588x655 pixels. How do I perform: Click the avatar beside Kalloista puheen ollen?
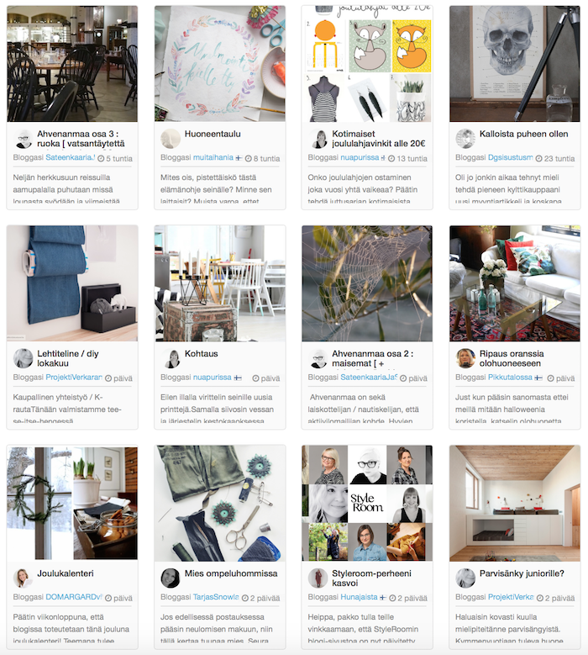[x=465, y=139]
